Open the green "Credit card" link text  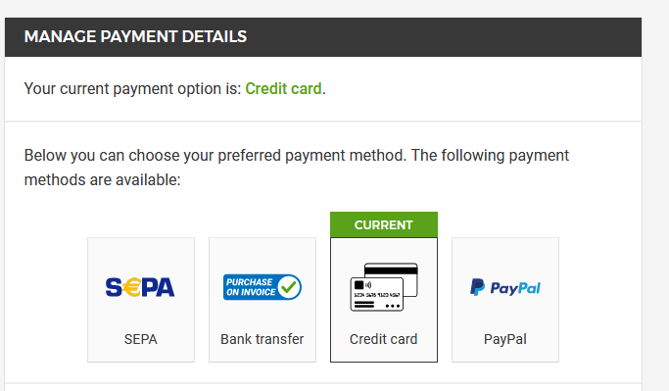(x=283, y=89)
